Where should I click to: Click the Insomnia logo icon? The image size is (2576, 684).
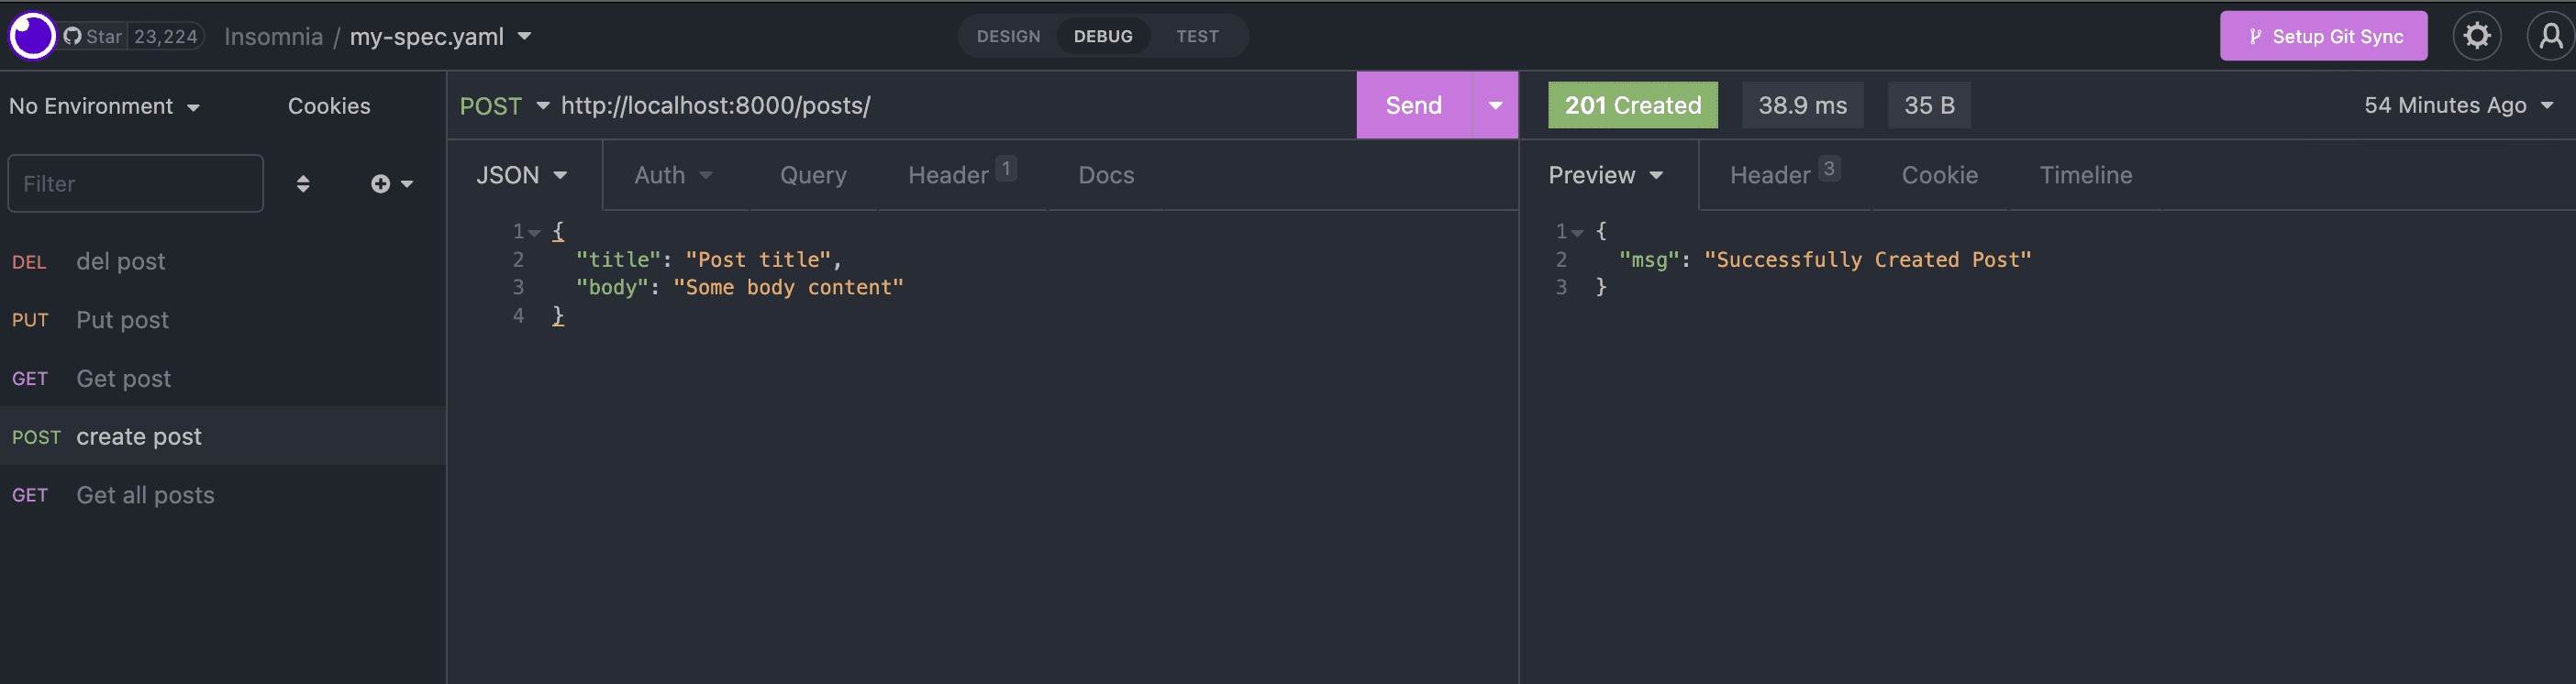32,36
